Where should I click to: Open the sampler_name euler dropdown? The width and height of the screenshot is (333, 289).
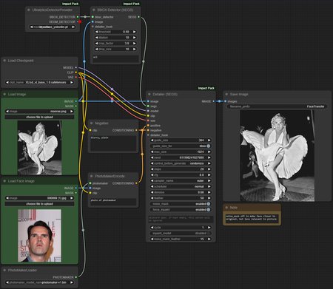click(x=181, y=181)
